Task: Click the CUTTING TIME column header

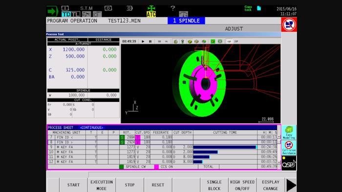Action: [225, 132]
